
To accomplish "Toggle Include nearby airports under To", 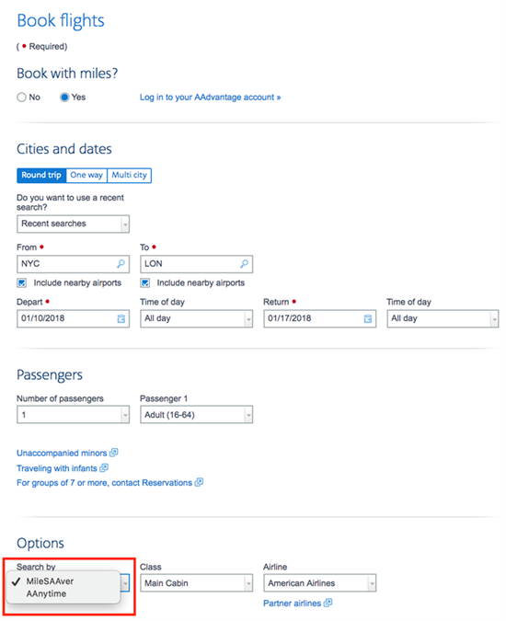I will (145, 282).
